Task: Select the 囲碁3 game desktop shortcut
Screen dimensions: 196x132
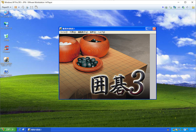Action: (6, 61)
